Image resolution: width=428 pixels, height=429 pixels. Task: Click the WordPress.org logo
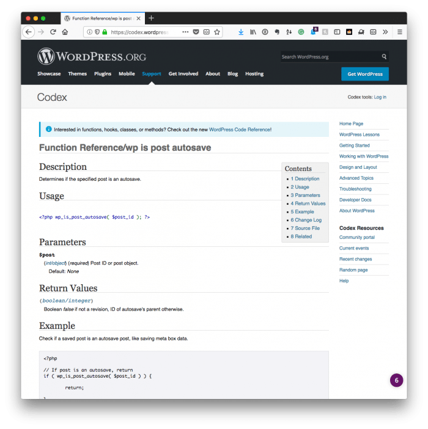[x=92, y=56]
